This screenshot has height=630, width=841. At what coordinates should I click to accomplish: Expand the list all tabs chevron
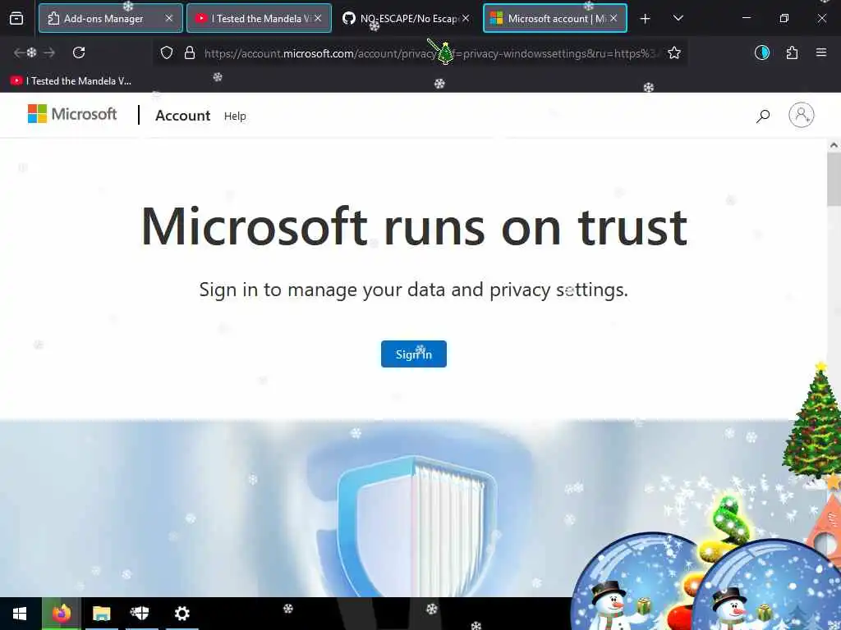678,18
